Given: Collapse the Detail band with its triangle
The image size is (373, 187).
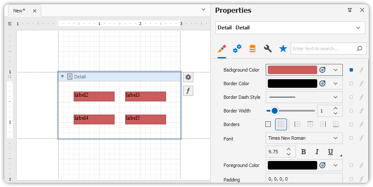Looking at the screenshot, I should point(63,77).
